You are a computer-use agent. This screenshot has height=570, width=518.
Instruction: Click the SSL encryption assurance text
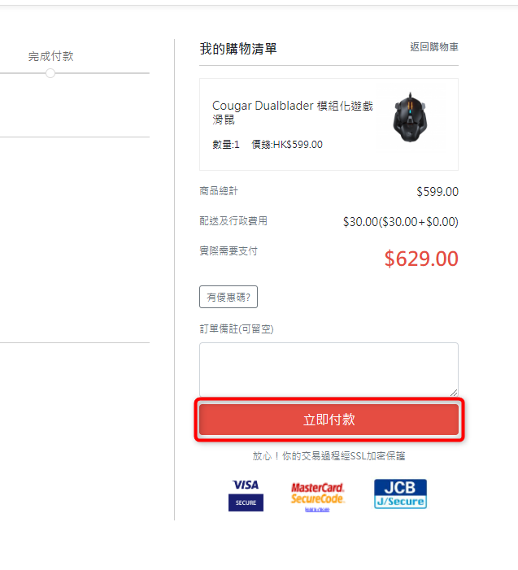[x=329, y=456]
